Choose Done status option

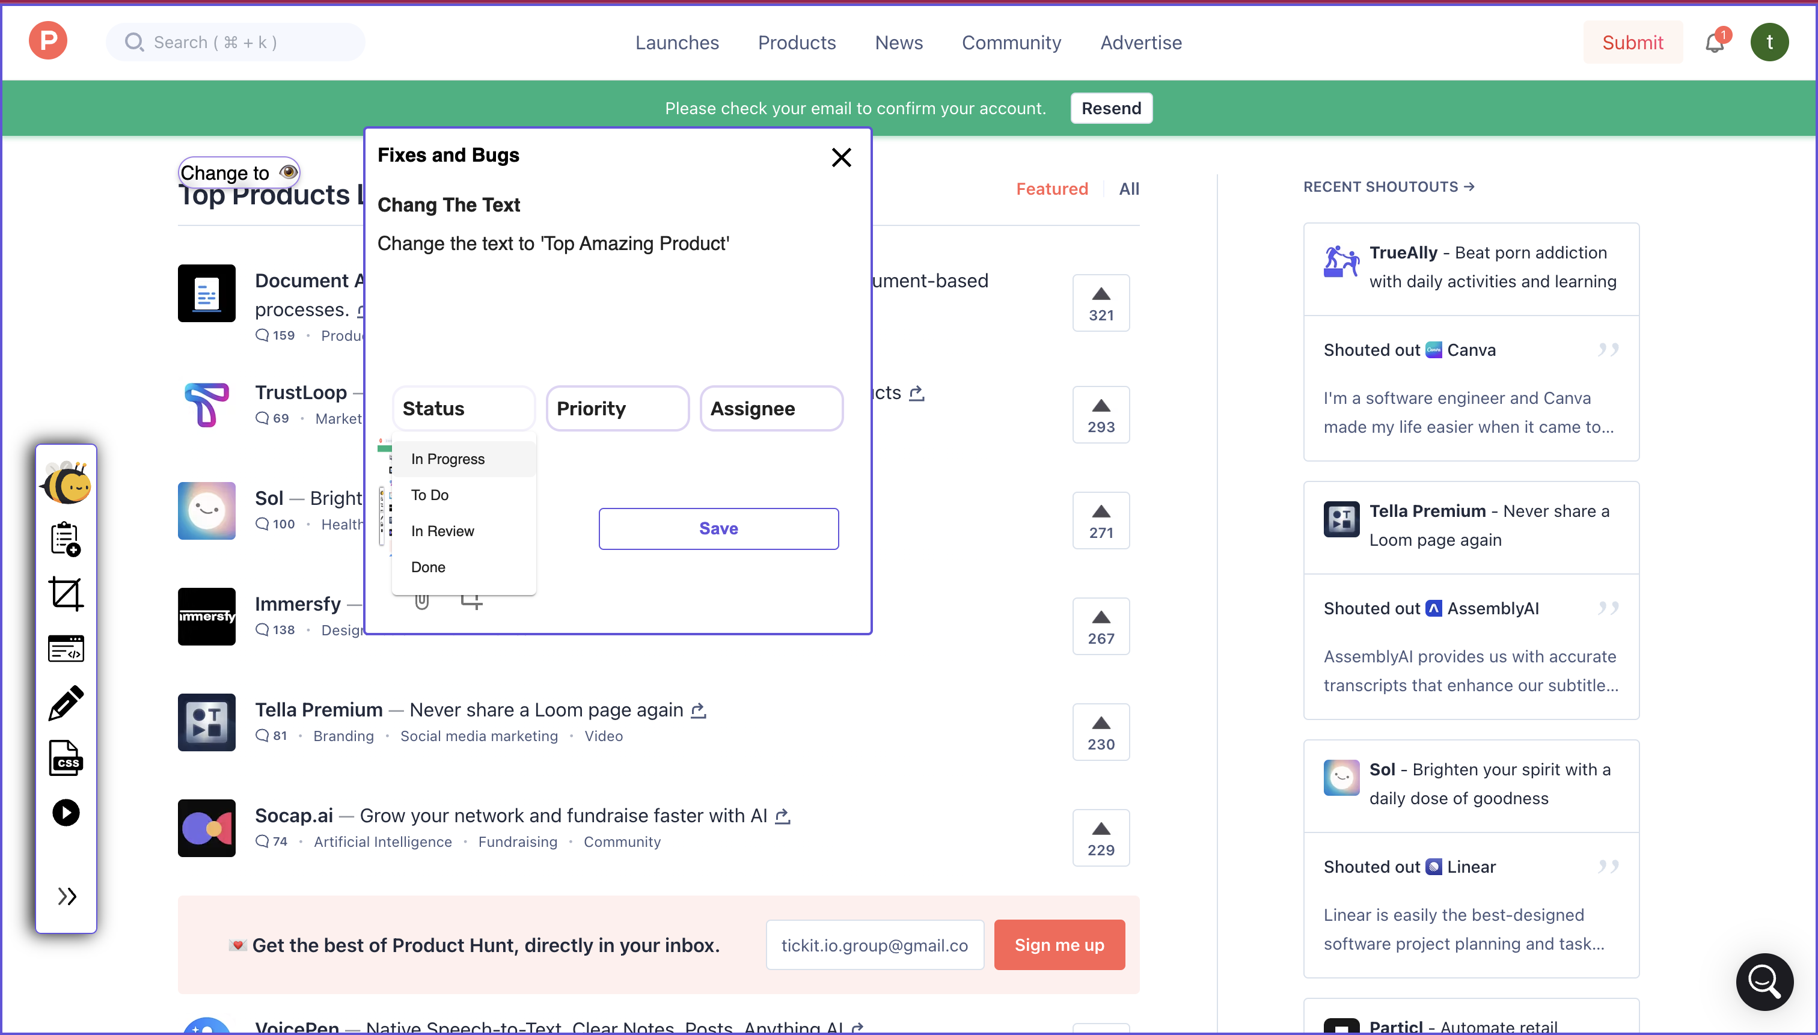tap(464, 567)
